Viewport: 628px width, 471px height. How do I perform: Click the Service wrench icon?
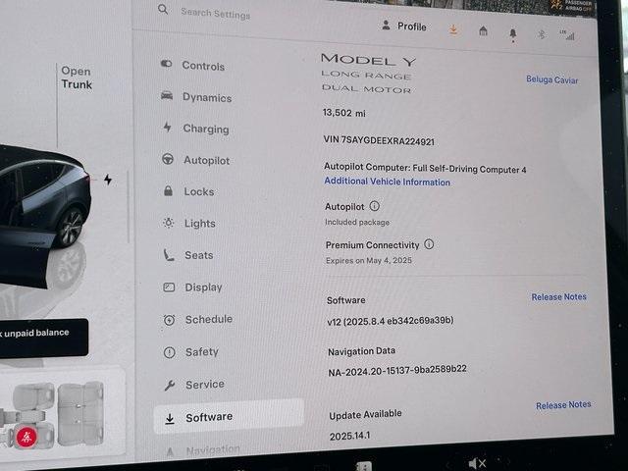tap(170, 386)
